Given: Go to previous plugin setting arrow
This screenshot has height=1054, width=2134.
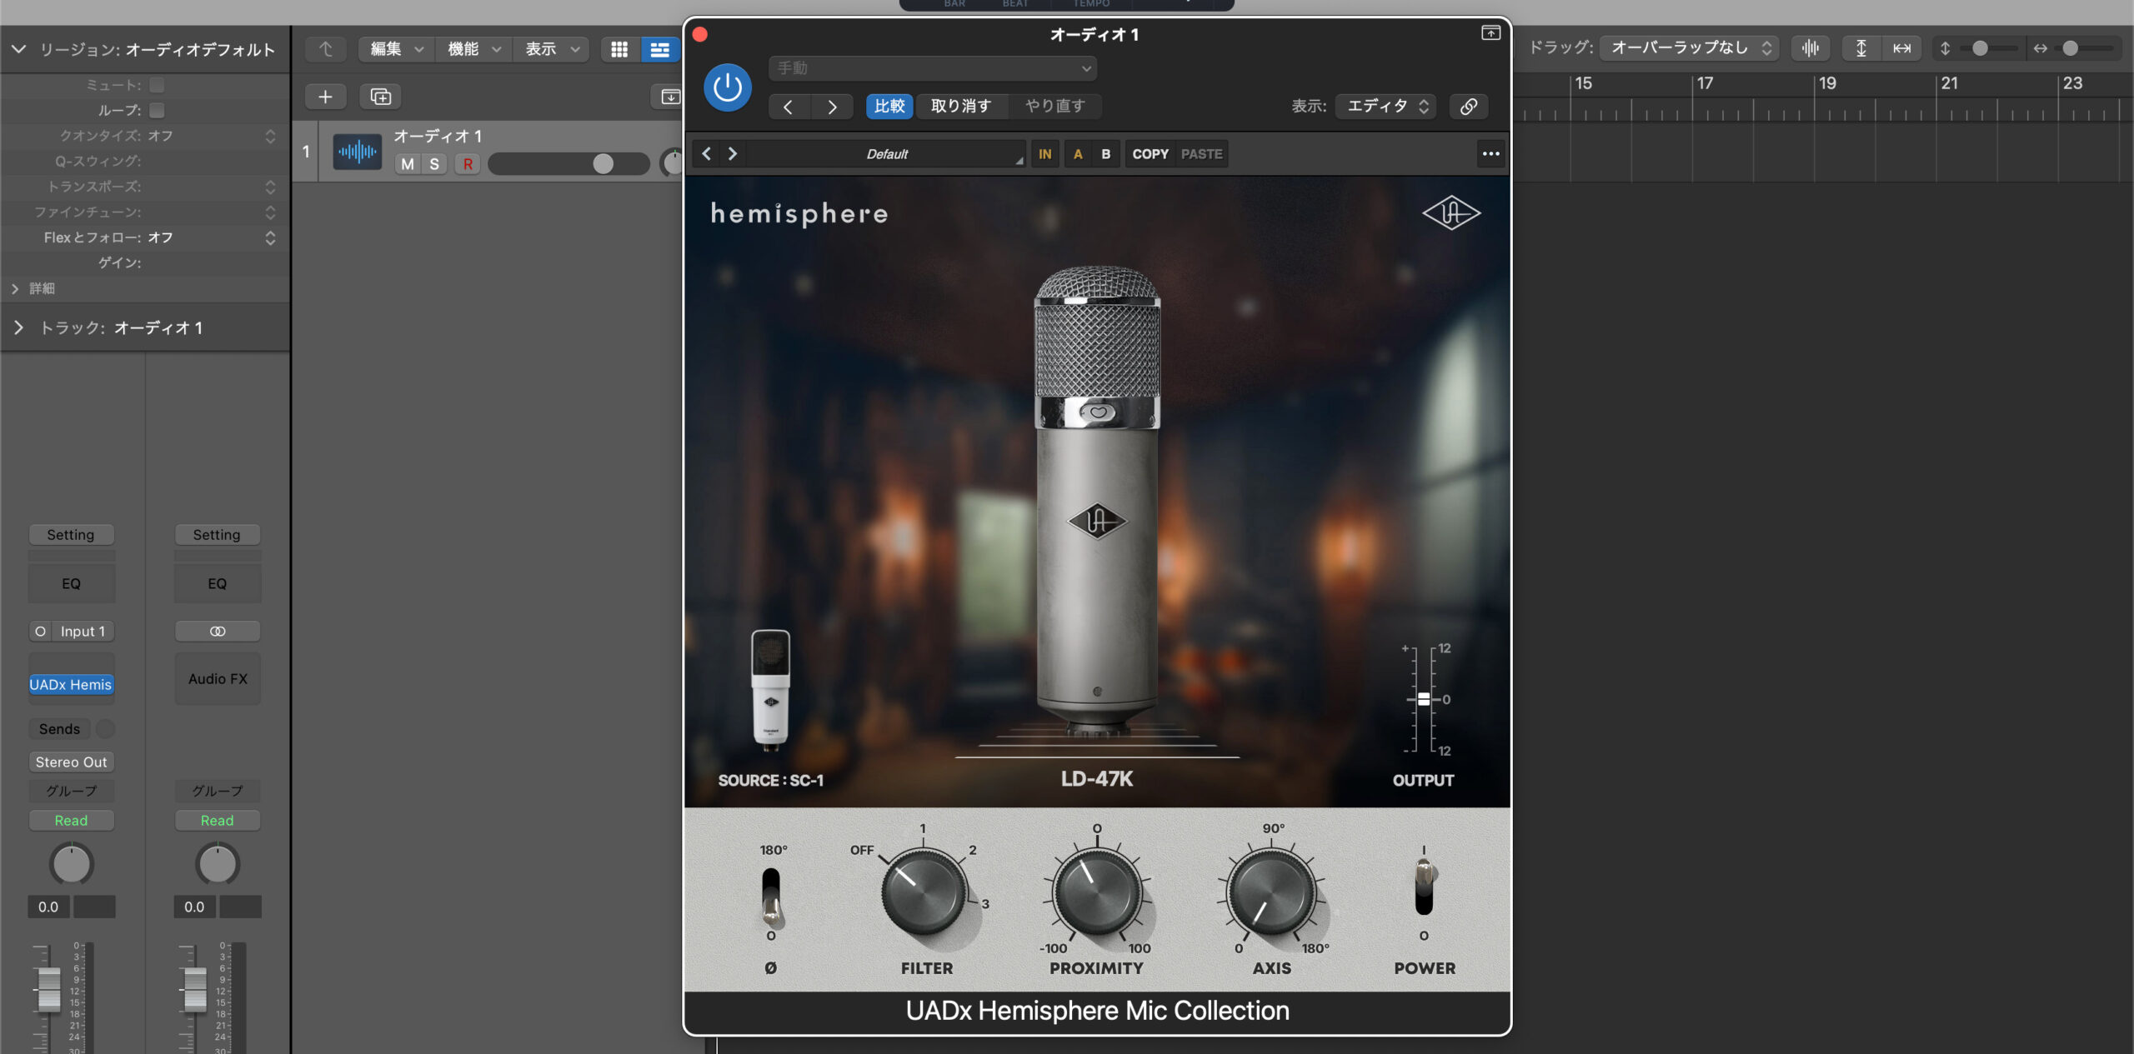Looking at the screenshot, I should [788, 107].
